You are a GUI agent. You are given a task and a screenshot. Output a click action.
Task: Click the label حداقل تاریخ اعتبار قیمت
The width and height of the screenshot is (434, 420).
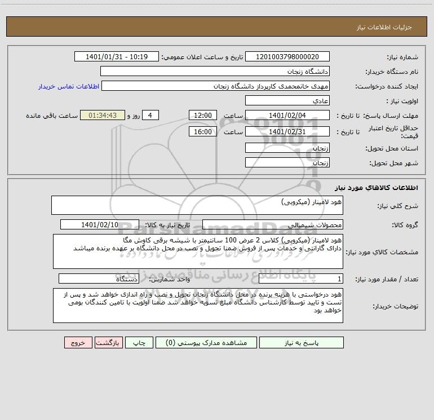[x=393, y=132]
